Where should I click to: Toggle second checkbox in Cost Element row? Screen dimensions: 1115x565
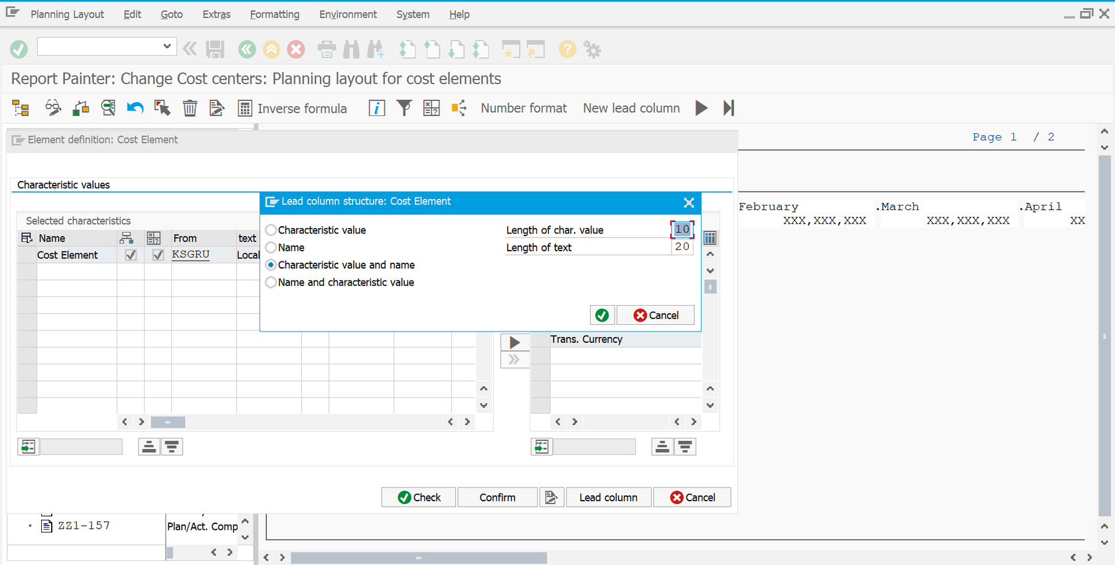pyautogui.click(x=158, y=255)
